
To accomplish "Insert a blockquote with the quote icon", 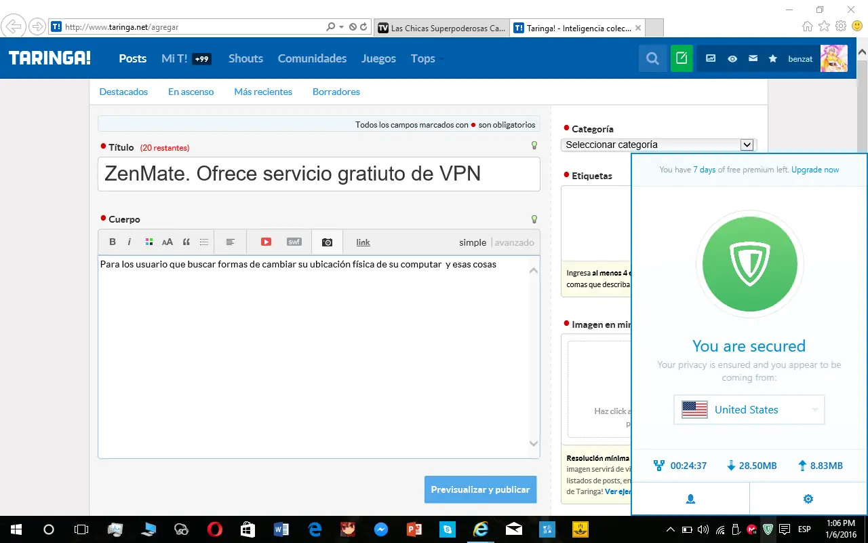I will [186, 242].
